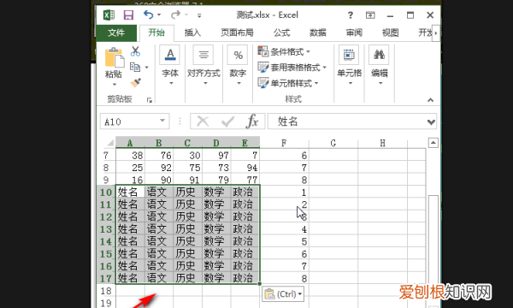Copy selection with the copy icon
The width and height of the screenshot is (513, 308).
(135, 67)
